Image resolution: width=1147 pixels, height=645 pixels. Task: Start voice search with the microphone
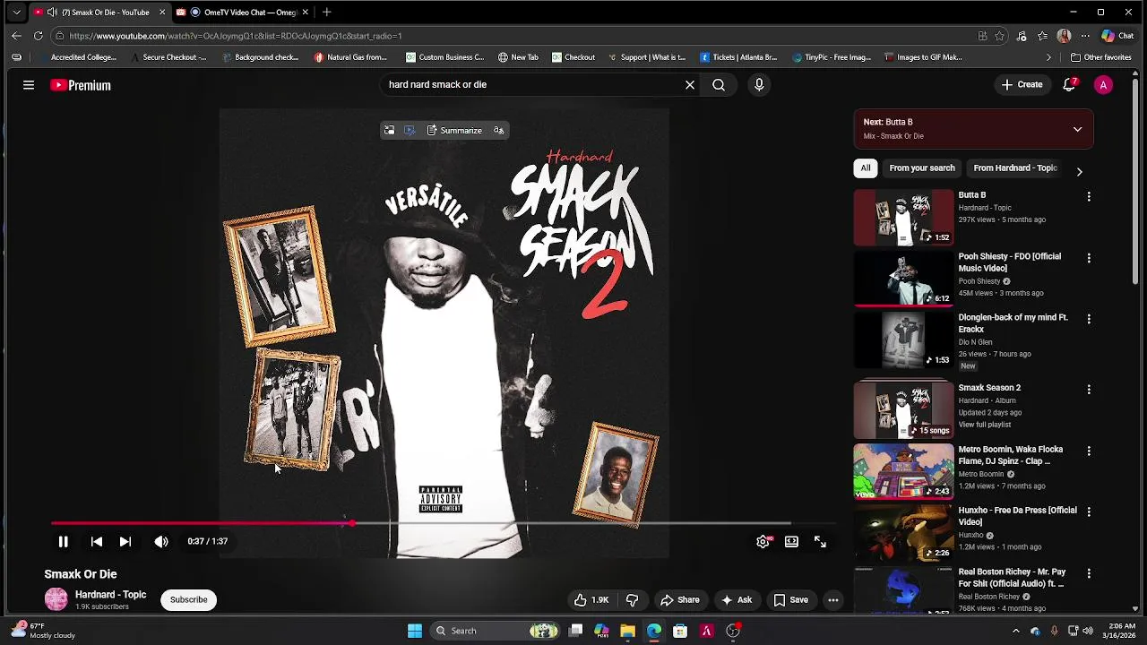point(759,85)
